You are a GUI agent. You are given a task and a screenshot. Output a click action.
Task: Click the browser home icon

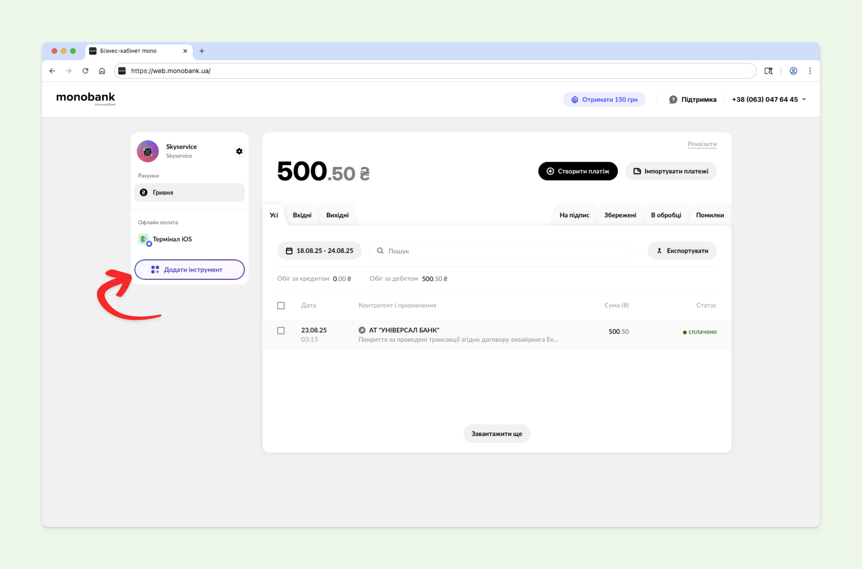click(102, 71)
